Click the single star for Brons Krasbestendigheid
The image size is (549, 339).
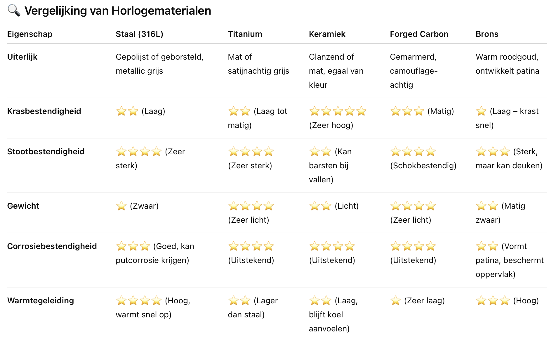tap(481, 111)
